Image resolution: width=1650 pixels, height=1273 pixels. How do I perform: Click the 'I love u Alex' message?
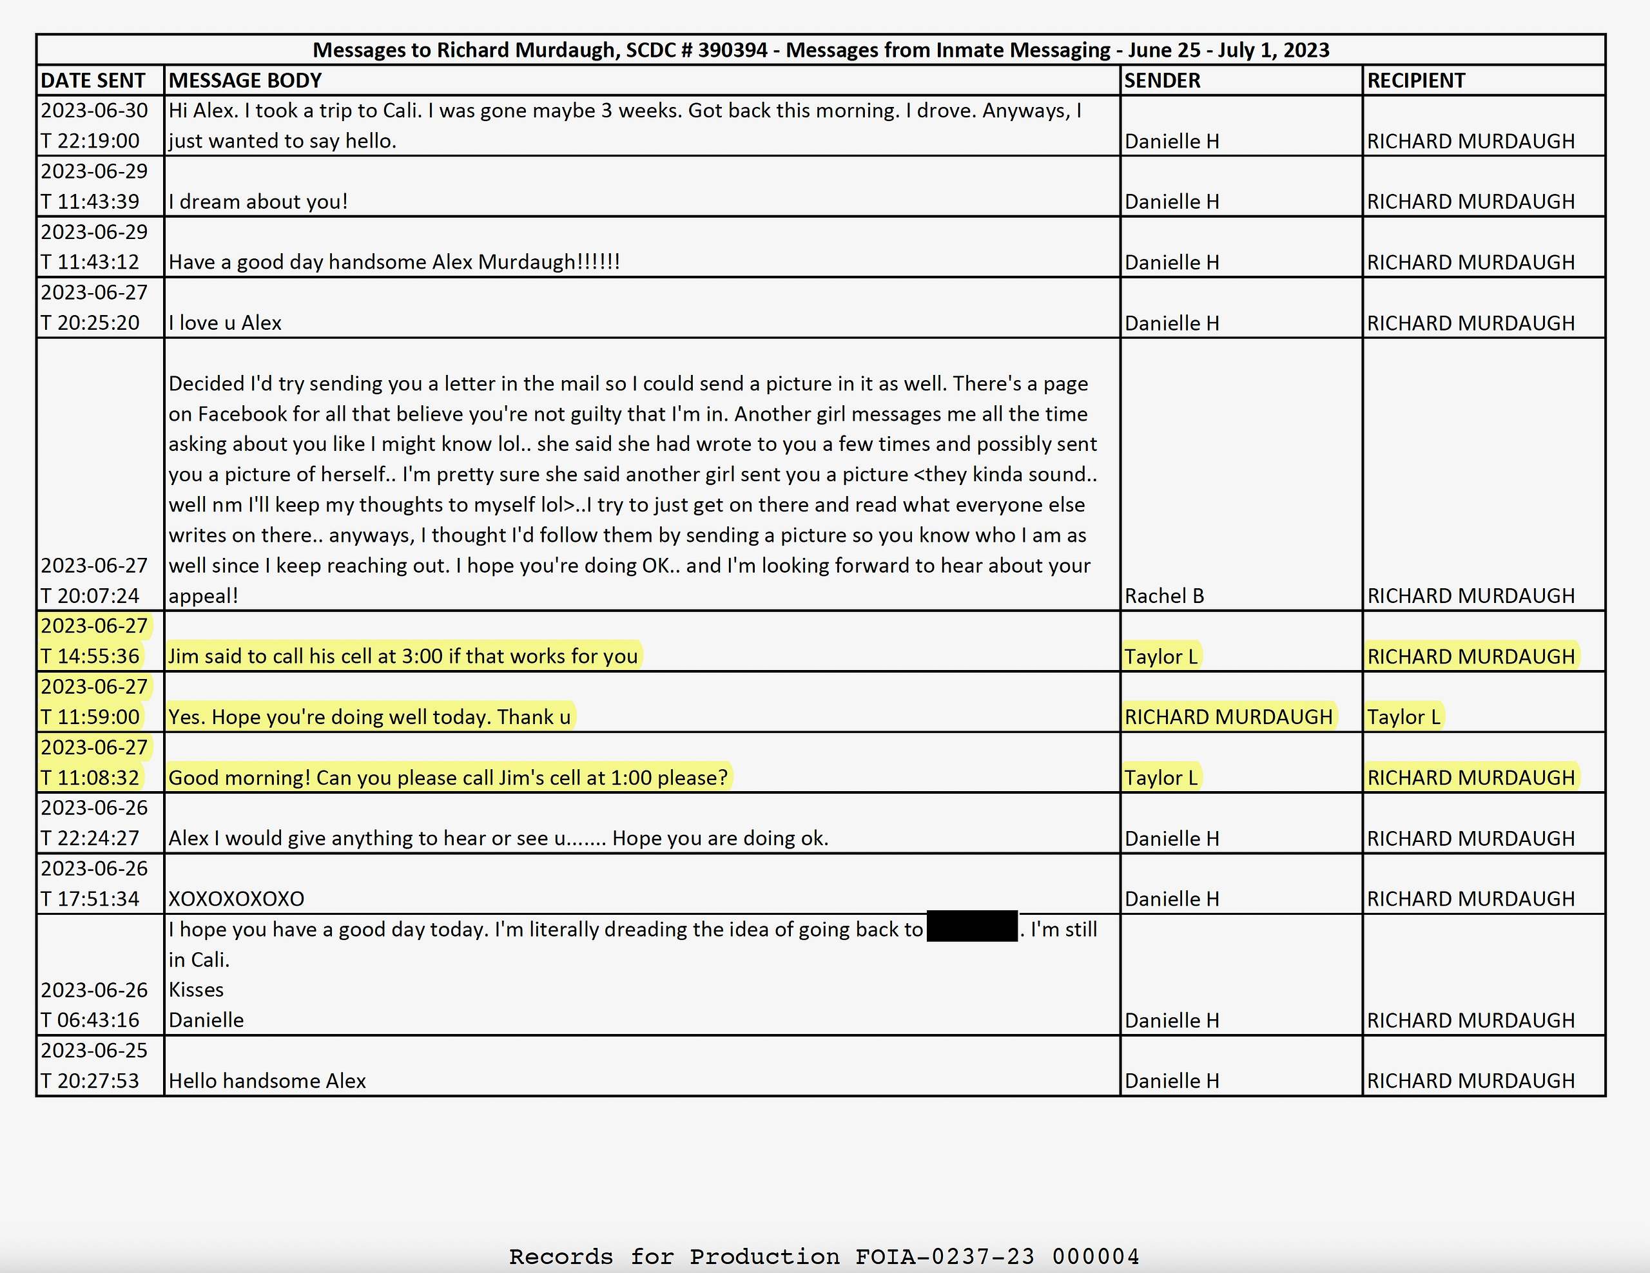pos(225,323)
